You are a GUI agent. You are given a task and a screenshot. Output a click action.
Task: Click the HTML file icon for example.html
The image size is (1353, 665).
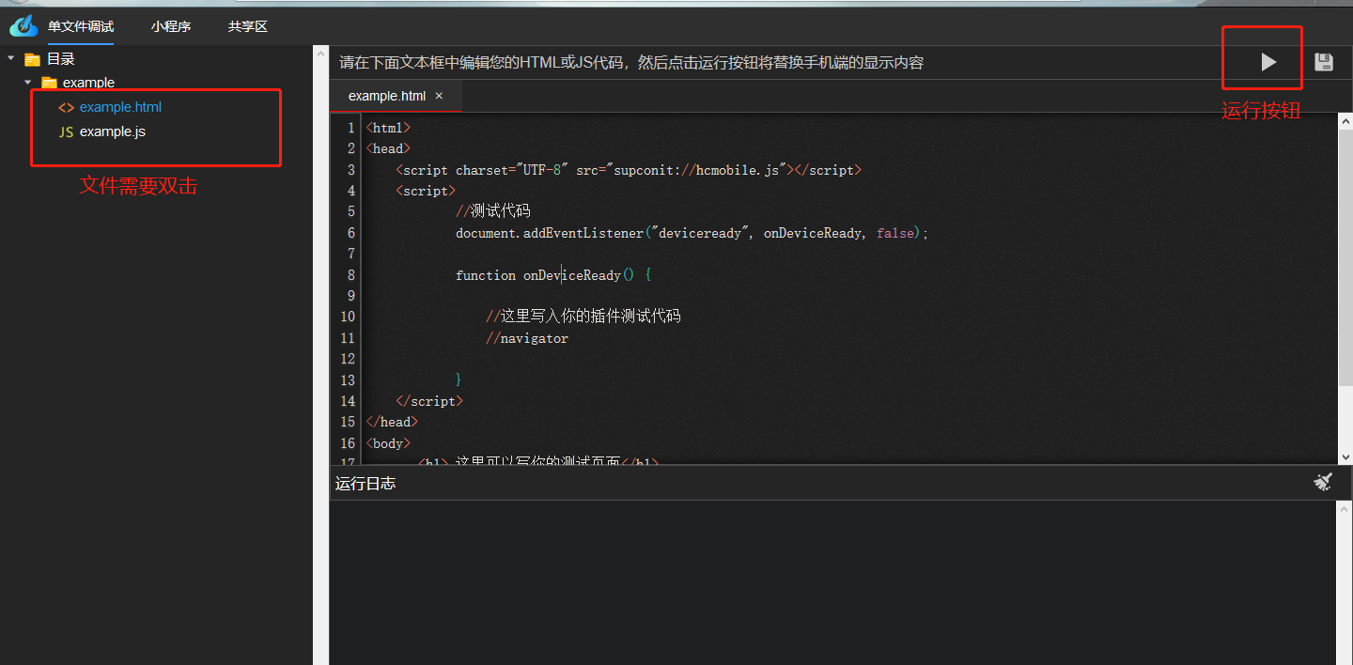pos(66,107)
